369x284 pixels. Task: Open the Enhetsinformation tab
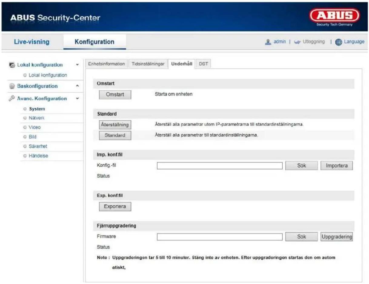[x=106, y=64]
